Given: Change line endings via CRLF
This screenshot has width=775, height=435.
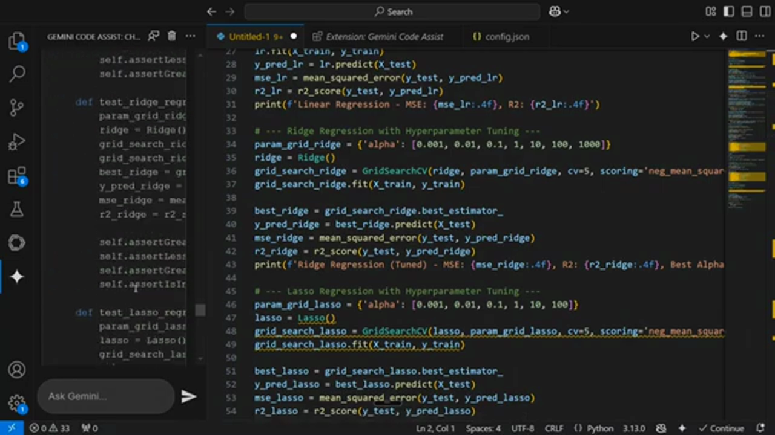Looking at the screenshot, I should click(554, 428).
